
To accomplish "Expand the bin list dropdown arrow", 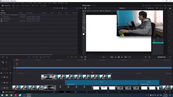I will 4,8.
